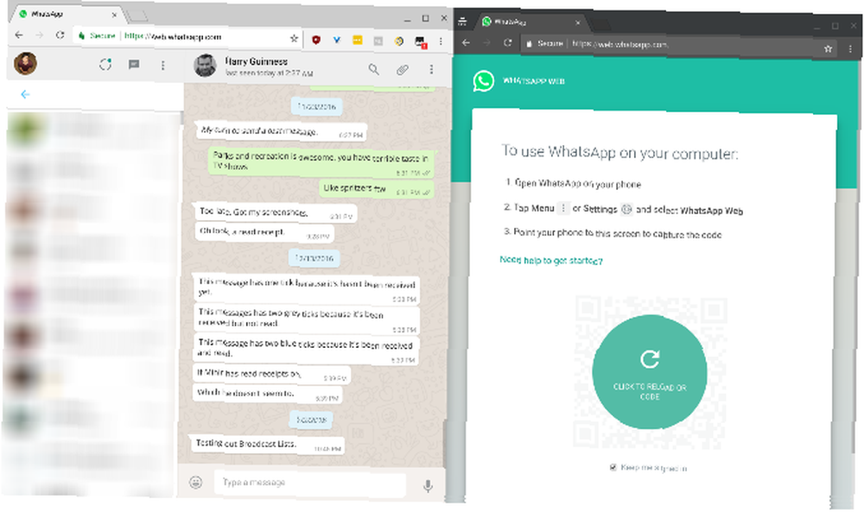Select the Parks and recreation message
The width and height of the screenshot is (864, 512).
coord(321,162)
